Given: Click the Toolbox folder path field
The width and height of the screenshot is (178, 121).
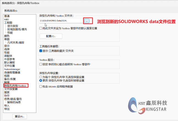Looking at the screenshot, I should click(61, 21).
